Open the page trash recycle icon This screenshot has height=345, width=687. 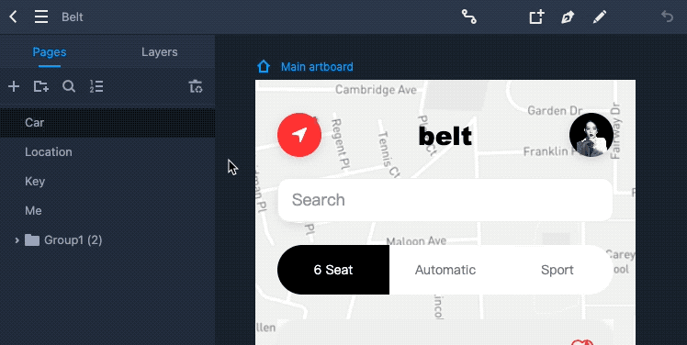point(196,86)
